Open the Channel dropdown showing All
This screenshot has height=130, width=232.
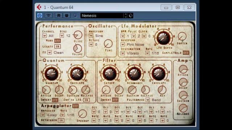point(44,36)
